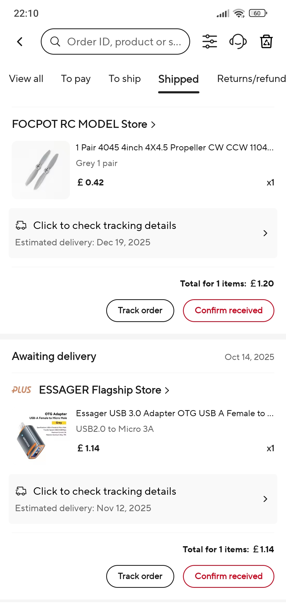Switch to the To pay tab

(76, 79)
